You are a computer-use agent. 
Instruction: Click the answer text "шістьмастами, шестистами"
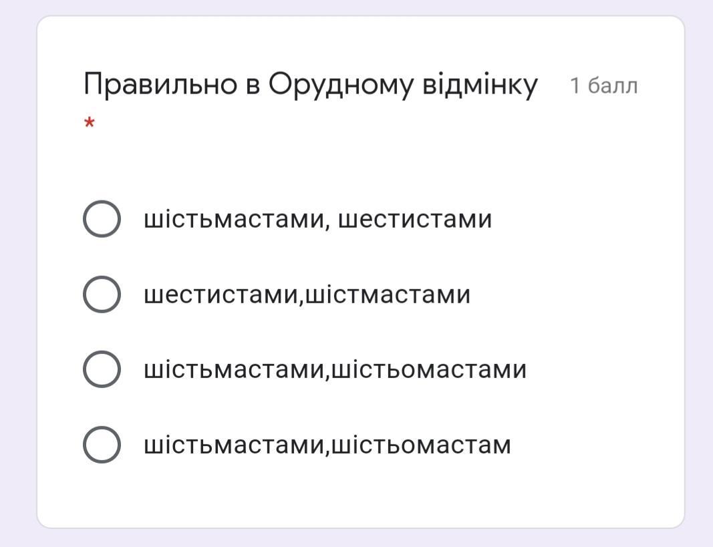[317, 219]
